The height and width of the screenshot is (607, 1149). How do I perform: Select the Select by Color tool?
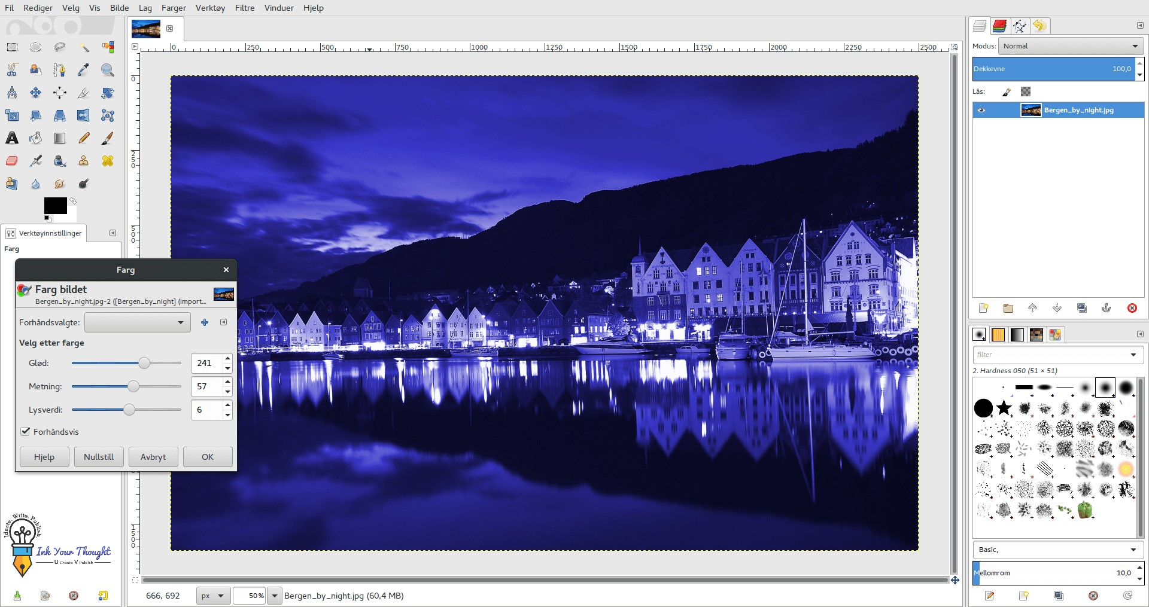[108, 47]
